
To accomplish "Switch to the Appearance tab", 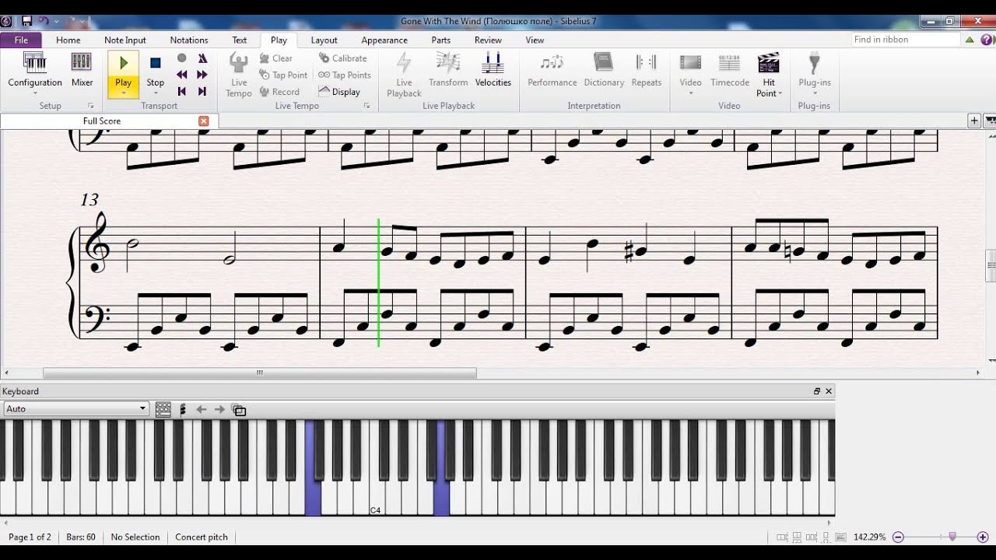I will coord(384,40).
